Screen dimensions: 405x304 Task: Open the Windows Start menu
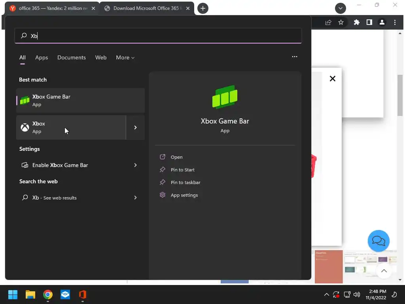[13, 294]
